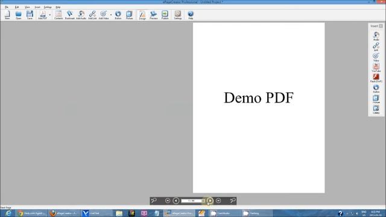
Task: Insert Gallery from the Insert side panel
Action: pyautogui.click(x=376, y=110)
